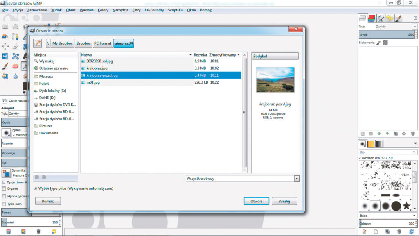Select the Move tool in the toolbox
Image resolution: width=419 pixels, height=236 pixels.
tap(5, 46)
